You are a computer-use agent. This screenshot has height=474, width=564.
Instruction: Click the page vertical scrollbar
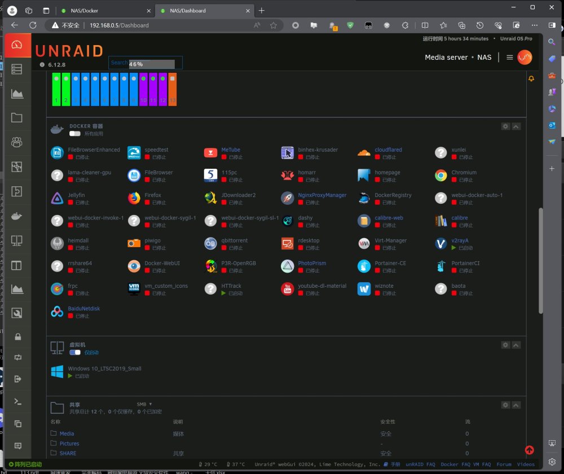541,261
